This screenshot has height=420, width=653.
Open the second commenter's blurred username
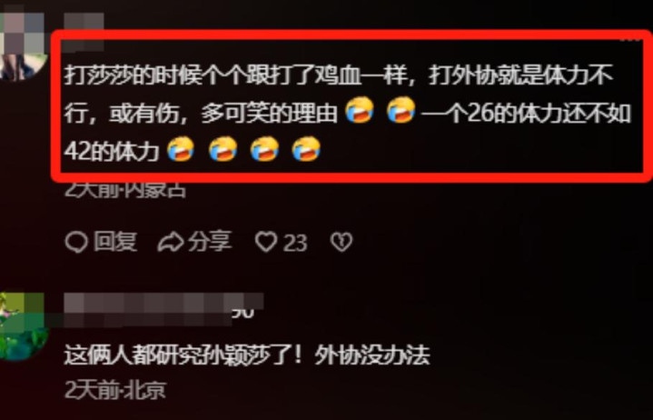click(163, 309)
